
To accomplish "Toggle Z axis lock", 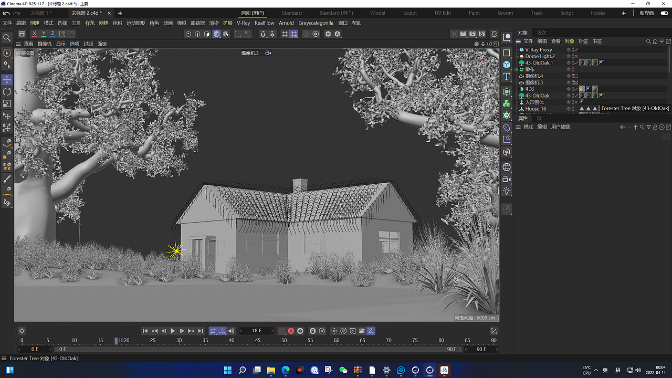I will pyautogui.click(x=52, y=34).
